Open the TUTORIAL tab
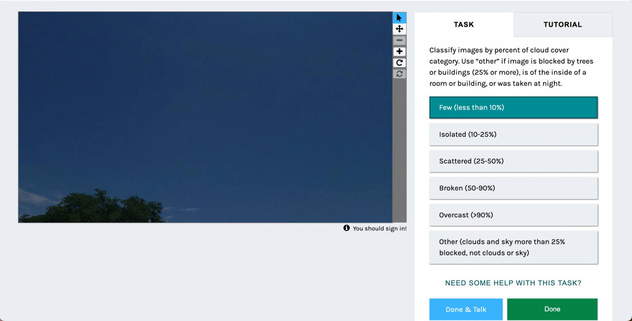The width and height of the screenshot is (632, 321). click(x=563, y=24)
